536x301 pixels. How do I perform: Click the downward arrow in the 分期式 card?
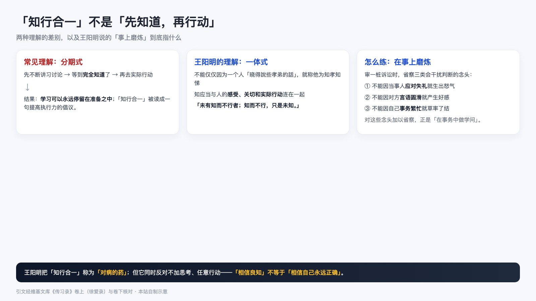(27, 87)
